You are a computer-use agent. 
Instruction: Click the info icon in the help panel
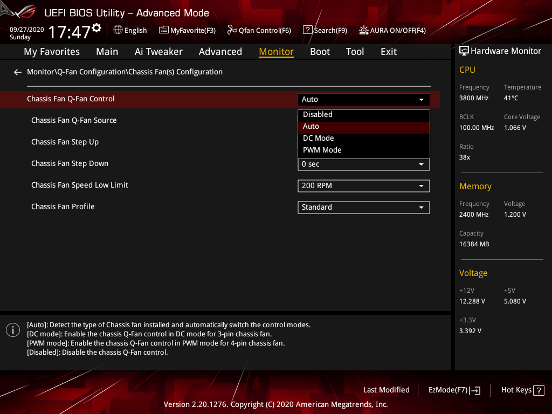tap(13, 330)
